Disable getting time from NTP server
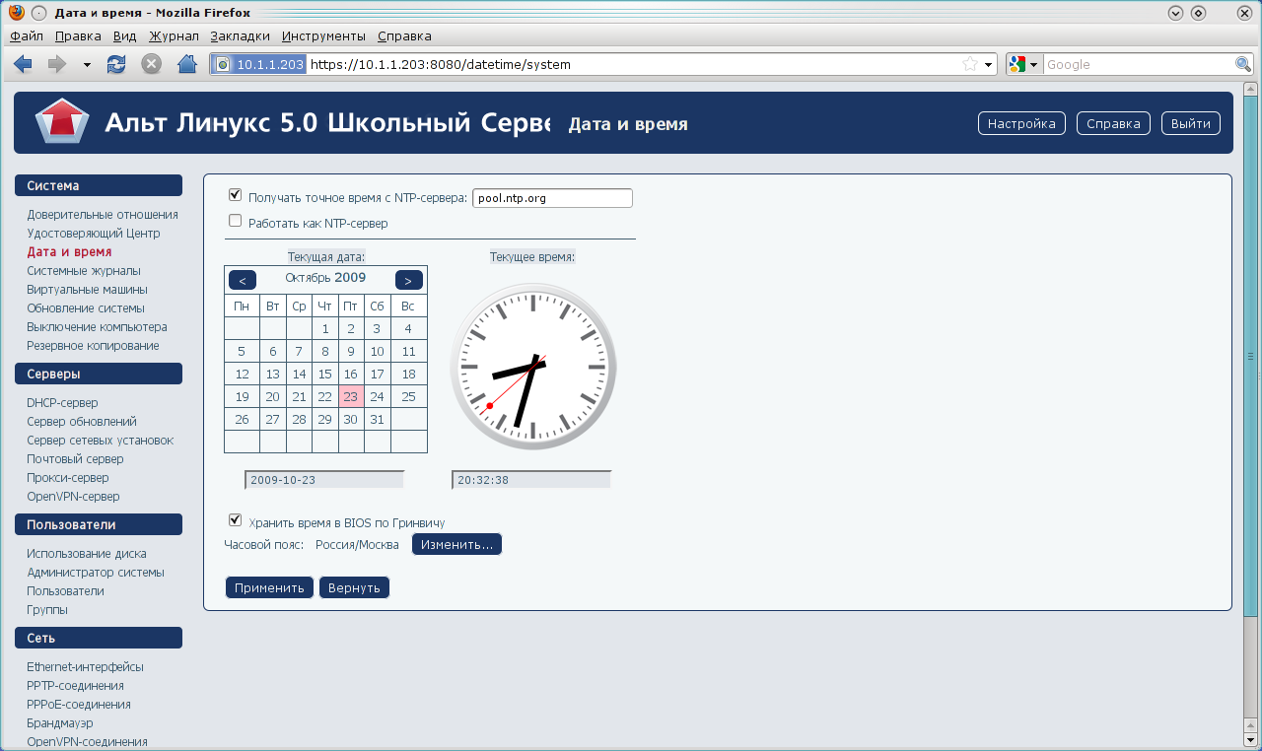The height and width of the screenshot is (751, 1262). (x=235, y=196)
